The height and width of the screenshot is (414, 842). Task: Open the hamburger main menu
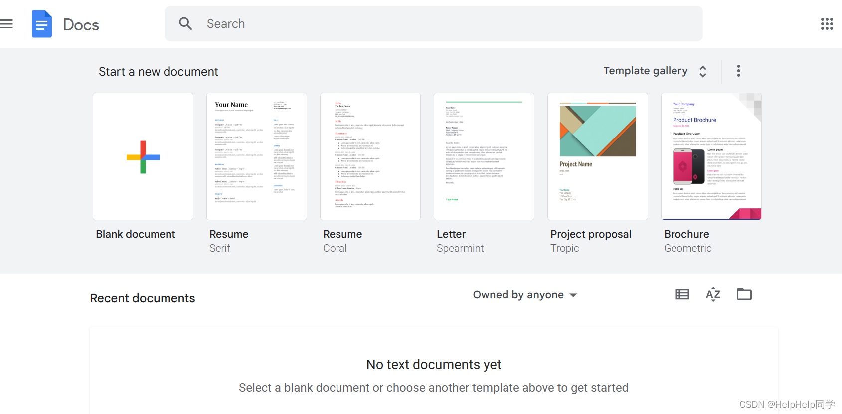click(6, 24)
